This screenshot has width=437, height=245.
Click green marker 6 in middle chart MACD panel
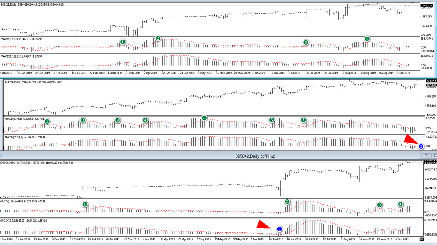pos(272,120)
